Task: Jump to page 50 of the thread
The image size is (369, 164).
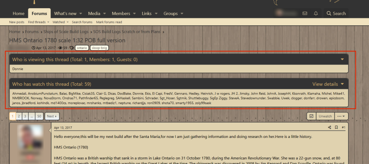Action: [39, 116]
